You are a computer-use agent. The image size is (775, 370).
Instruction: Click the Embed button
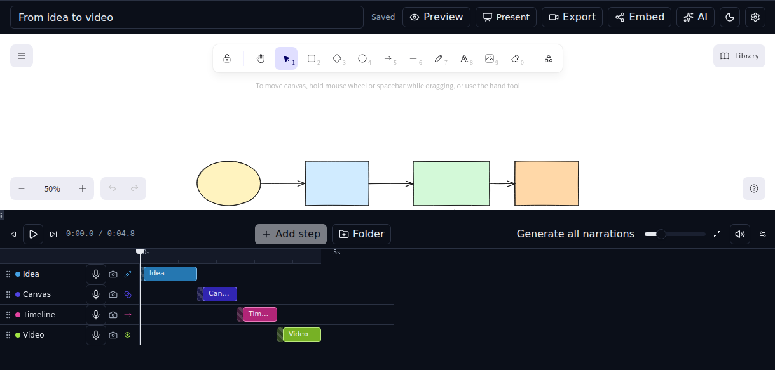pyautogui.click(x=640, y=17)
